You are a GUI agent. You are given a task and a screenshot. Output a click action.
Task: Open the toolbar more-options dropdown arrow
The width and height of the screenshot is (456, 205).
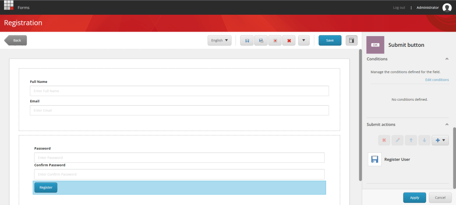[x=303, y=41]
